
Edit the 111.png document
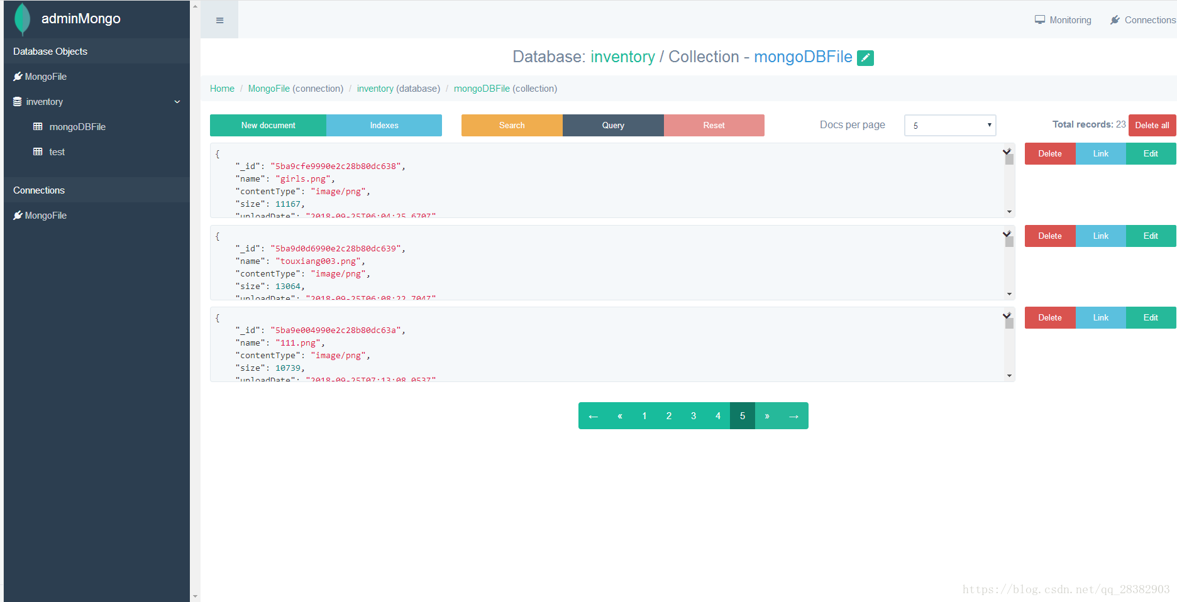(x=1151, y=318)
